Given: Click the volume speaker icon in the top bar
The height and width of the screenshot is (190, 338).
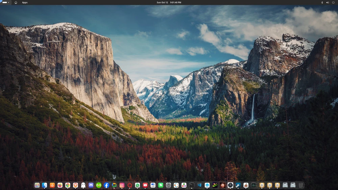Looking at the screenshot, I should pyautogui.click(x=328, y=2).
